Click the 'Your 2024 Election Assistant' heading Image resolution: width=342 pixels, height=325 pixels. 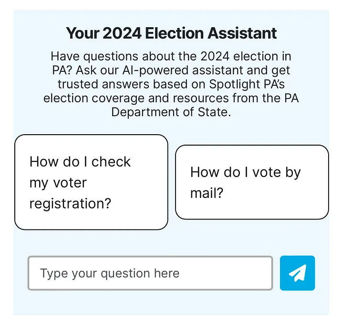pyautogui.click(x=171, y=34)
